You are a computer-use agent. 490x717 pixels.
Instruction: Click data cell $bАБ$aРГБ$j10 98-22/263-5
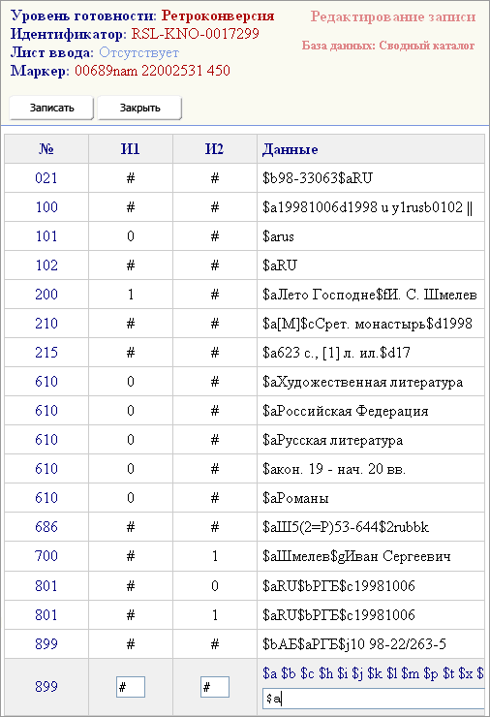[x=371, y=643]
